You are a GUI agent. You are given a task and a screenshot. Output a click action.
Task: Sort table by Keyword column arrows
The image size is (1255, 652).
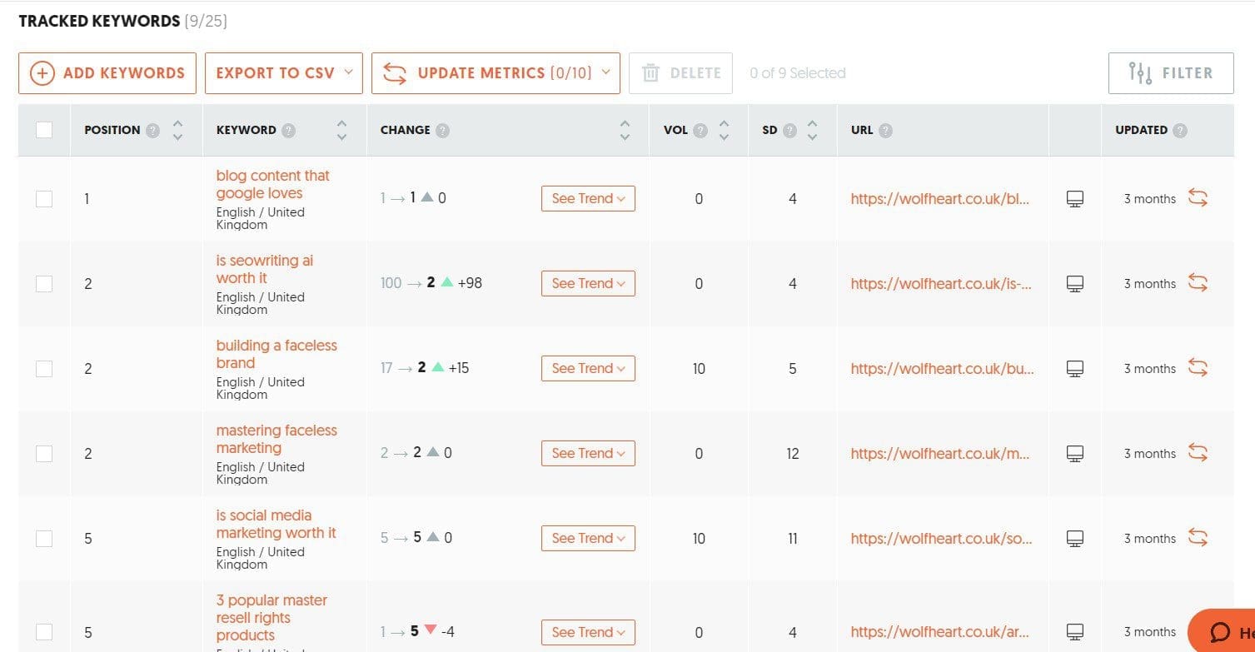(x=341, y=130)
